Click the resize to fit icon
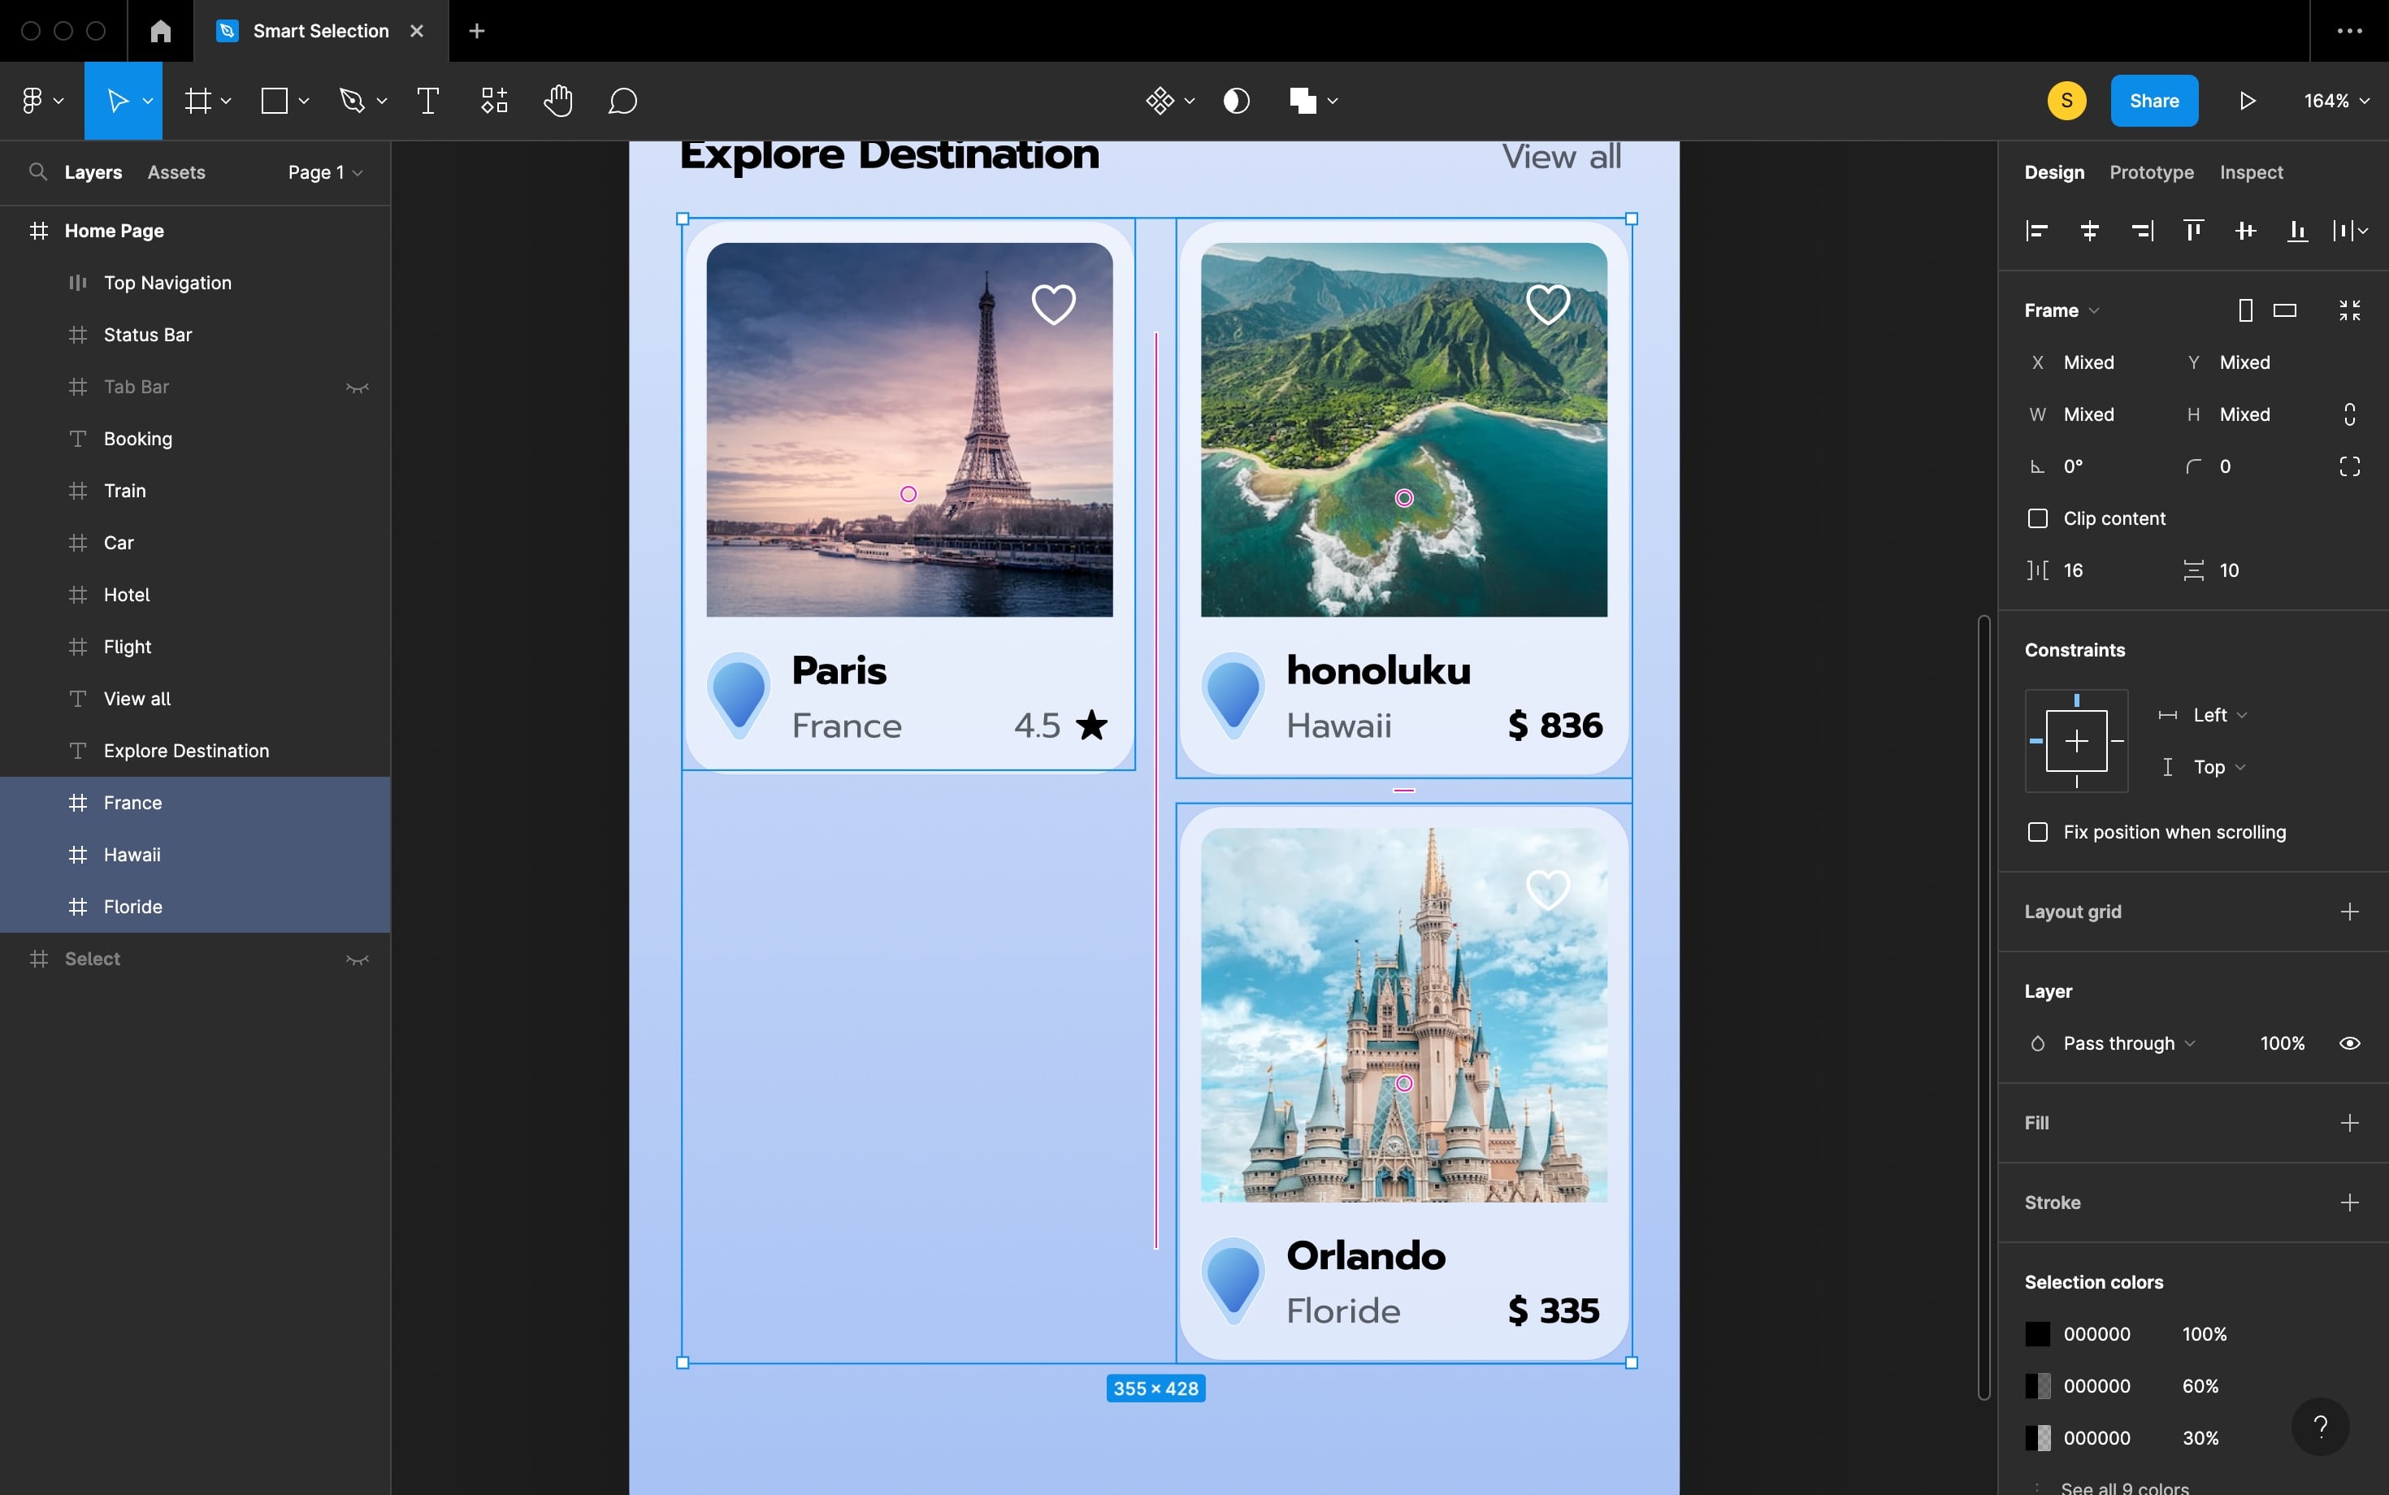The height and width of the screenshot is (1495, 2389). [2349, 310]
